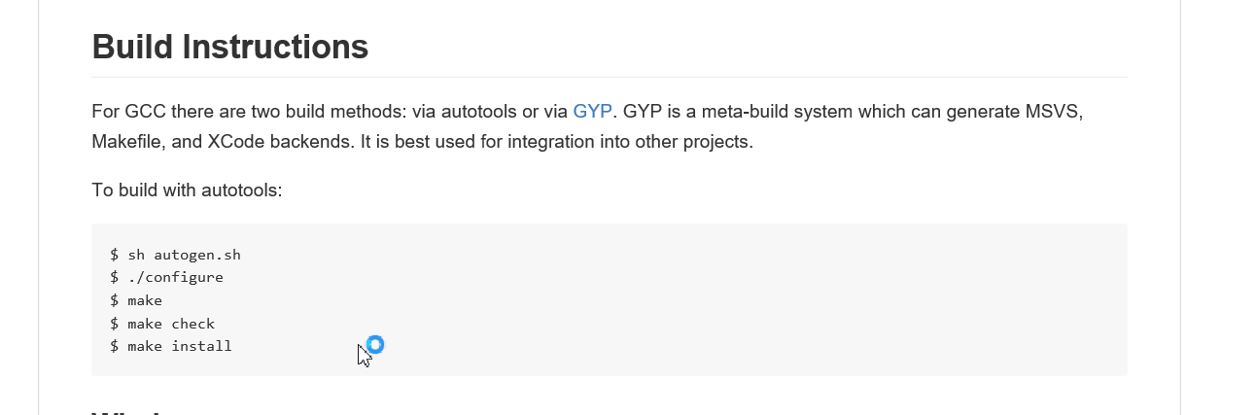
Task: Click the 'To build with autotools:' paragraph
Action: [187, 190]
